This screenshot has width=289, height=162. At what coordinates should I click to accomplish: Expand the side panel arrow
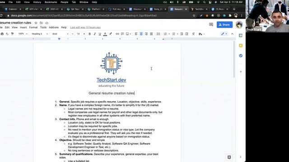pyautogui.click(x=241, y=157)
